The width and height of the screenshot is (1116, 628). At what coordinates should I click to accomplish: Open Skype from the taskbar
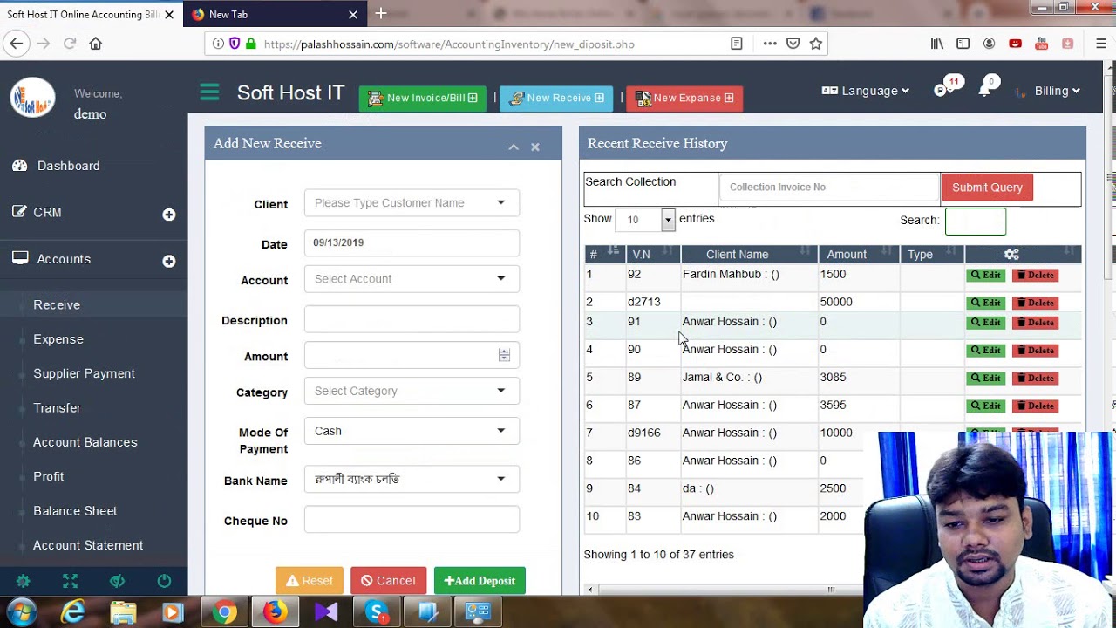pos(377,612)
